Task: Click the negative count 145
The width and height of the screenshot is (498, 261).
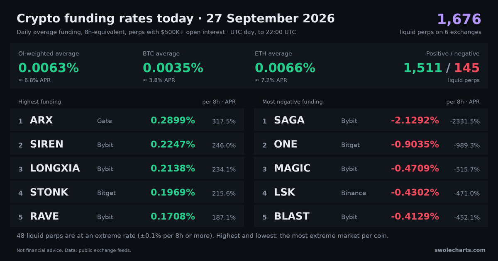Action: (x=467, y=68)
